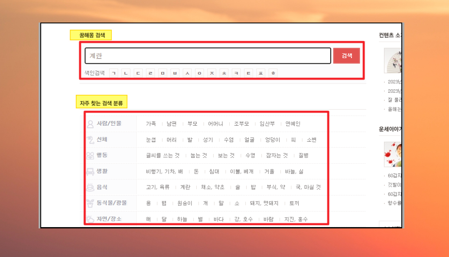The image size is (449, 257).
Task: Click the red 검색 search button
Action: coord(346,55)
